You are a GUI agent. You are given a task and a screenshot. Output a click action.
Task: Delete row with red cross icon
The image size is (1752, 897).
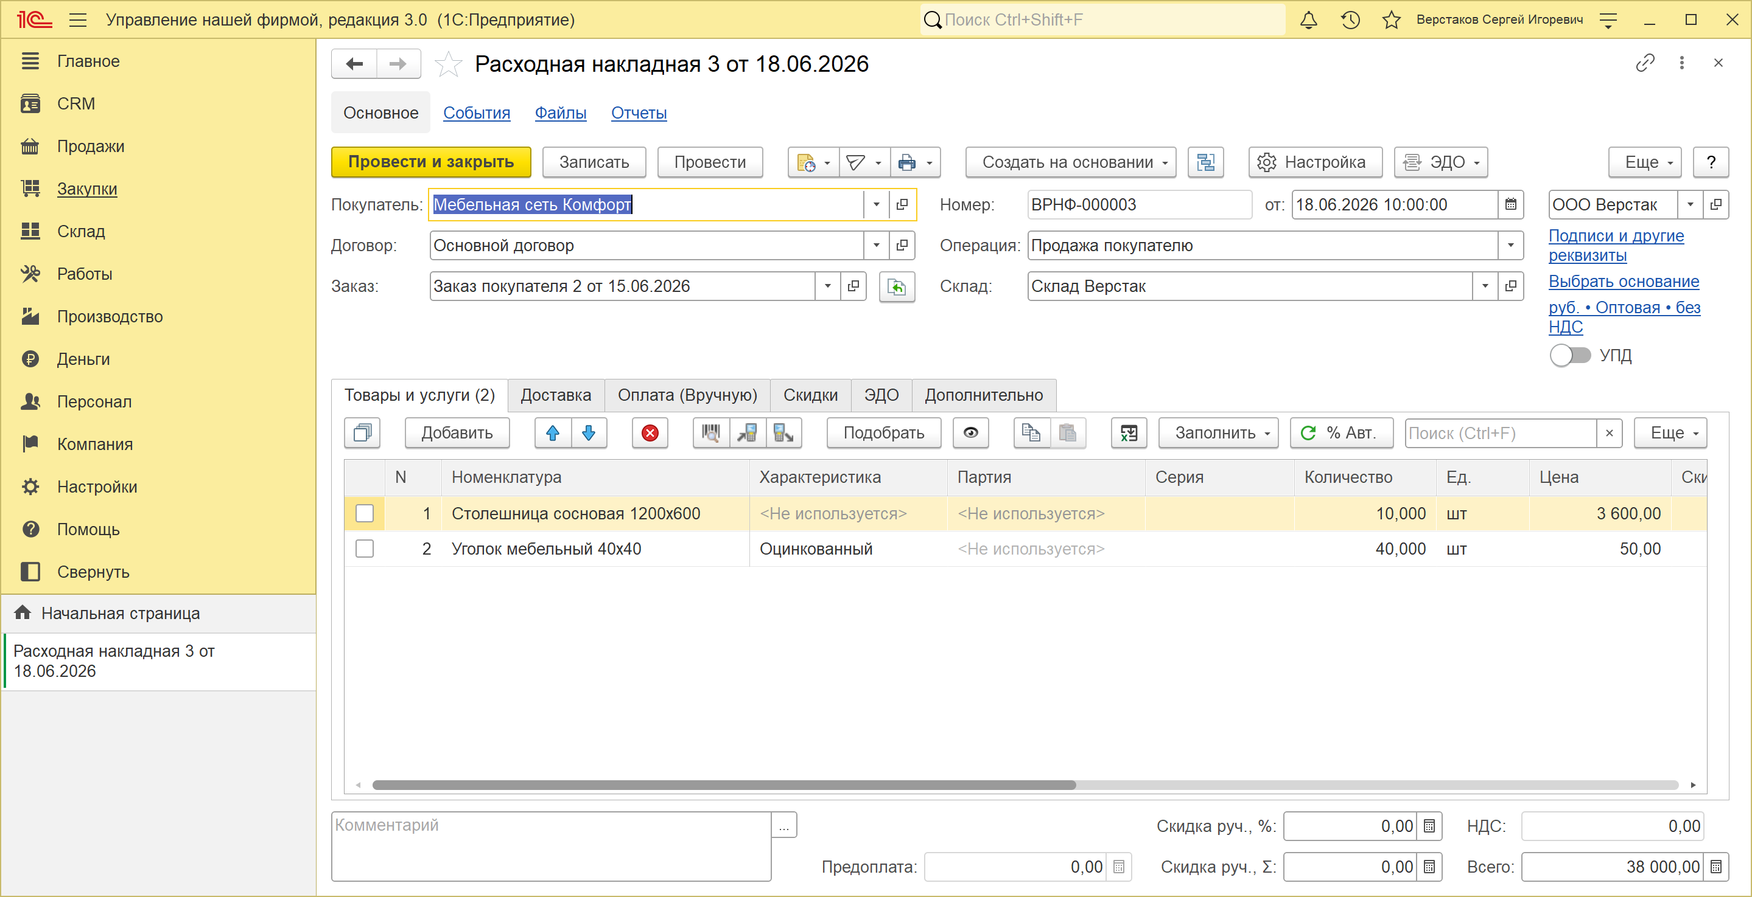650,433
